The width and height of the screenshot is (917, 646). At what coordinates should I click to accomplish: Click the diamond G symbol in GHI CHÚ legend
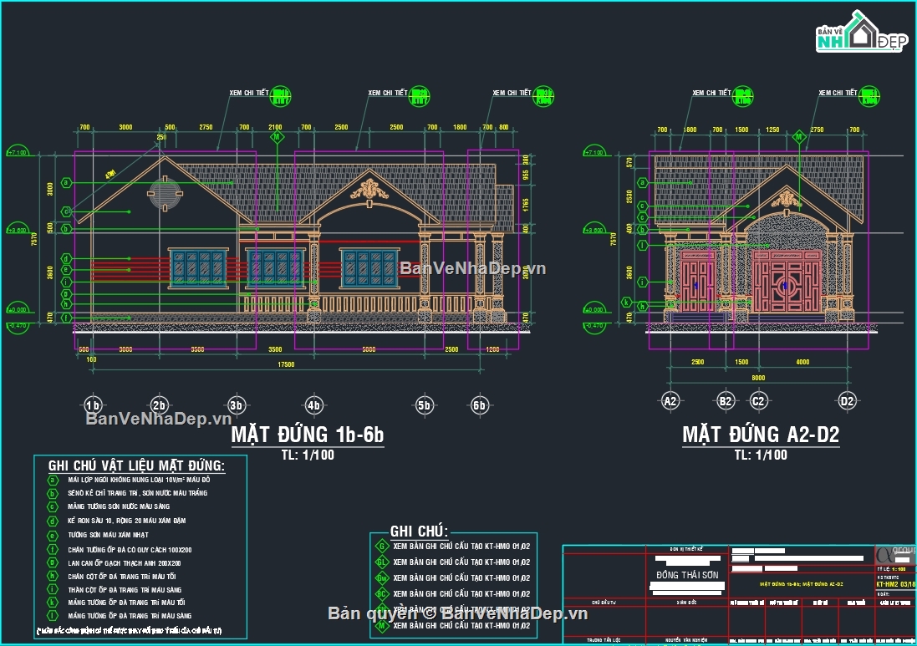pos(381,547)
